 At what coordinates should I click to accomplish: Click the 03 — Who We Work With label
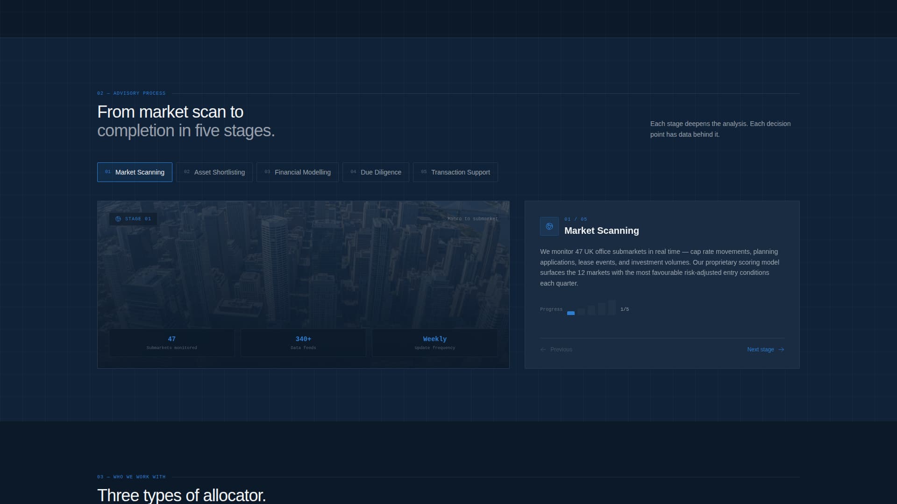[x=131, y=477]
